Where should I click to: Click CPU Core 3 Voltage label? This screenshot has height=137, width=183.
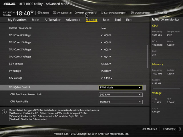(x=20, y=57)
